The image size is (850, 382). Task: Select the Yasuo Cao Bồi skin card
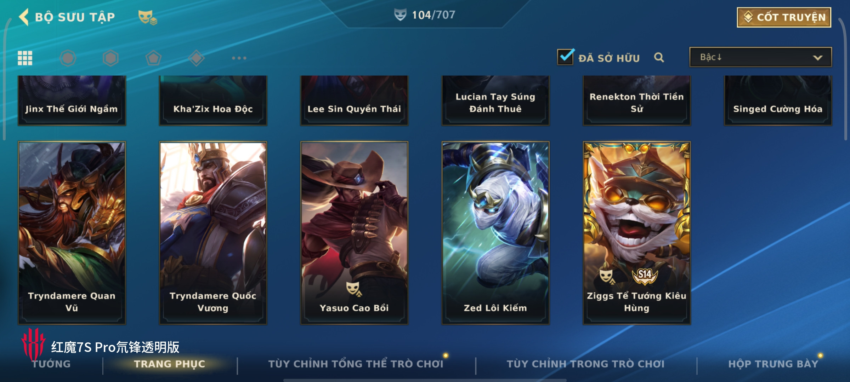(354, 233)
